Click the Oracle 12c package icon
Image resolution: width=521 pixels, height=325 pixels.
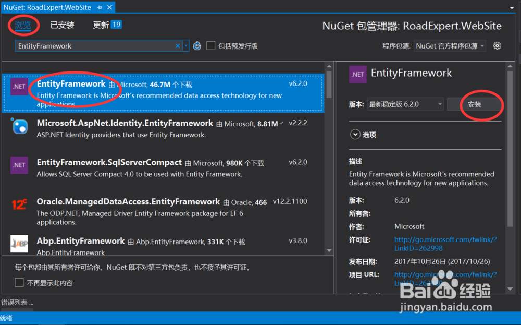pyautogui.click(x=19, y=204)
